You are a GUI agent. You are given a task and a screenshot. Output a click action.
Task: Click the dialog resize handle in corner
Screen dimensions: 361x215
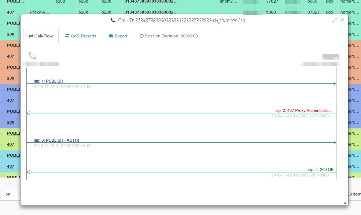click(345, 202)
